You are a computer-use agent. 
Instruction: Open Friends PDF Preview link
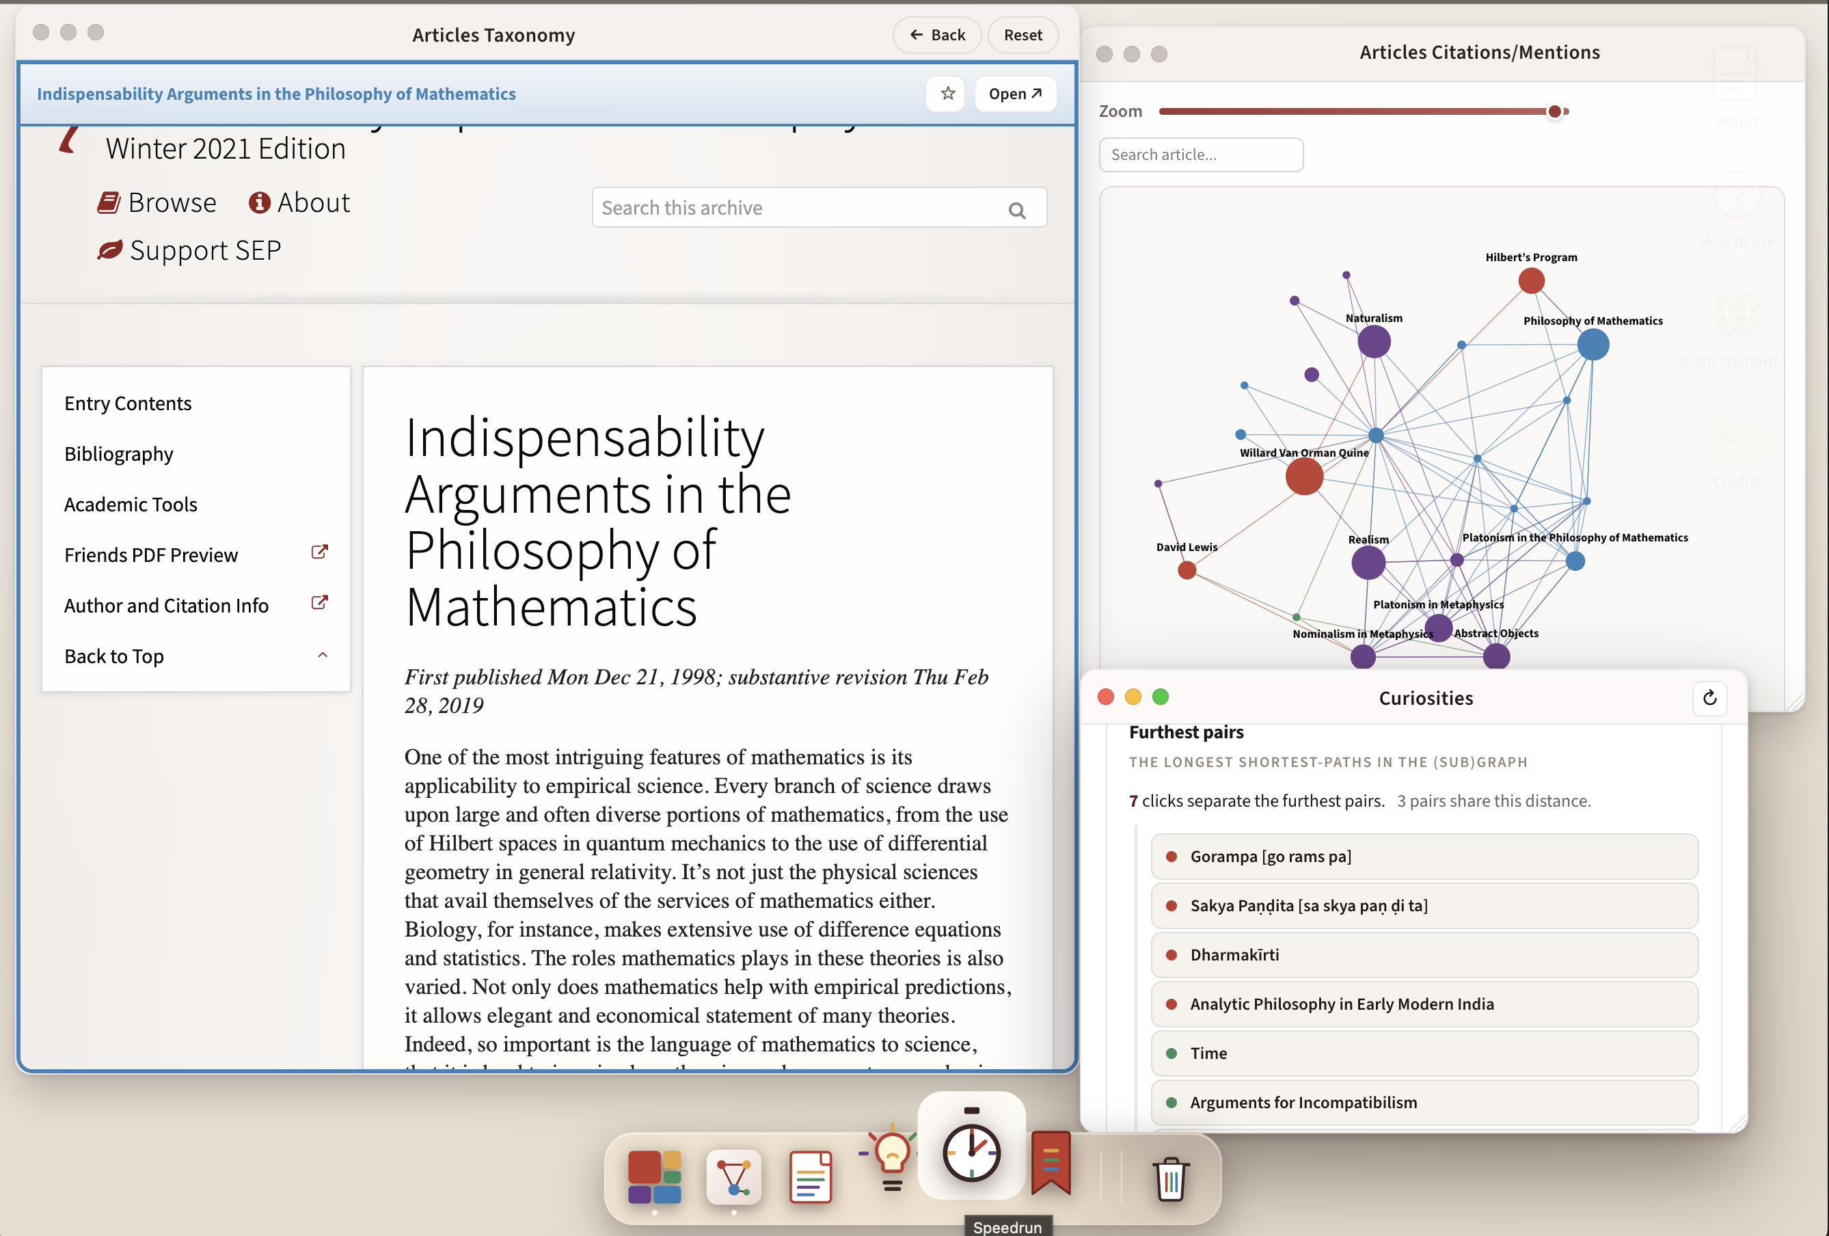click(151, 555)
